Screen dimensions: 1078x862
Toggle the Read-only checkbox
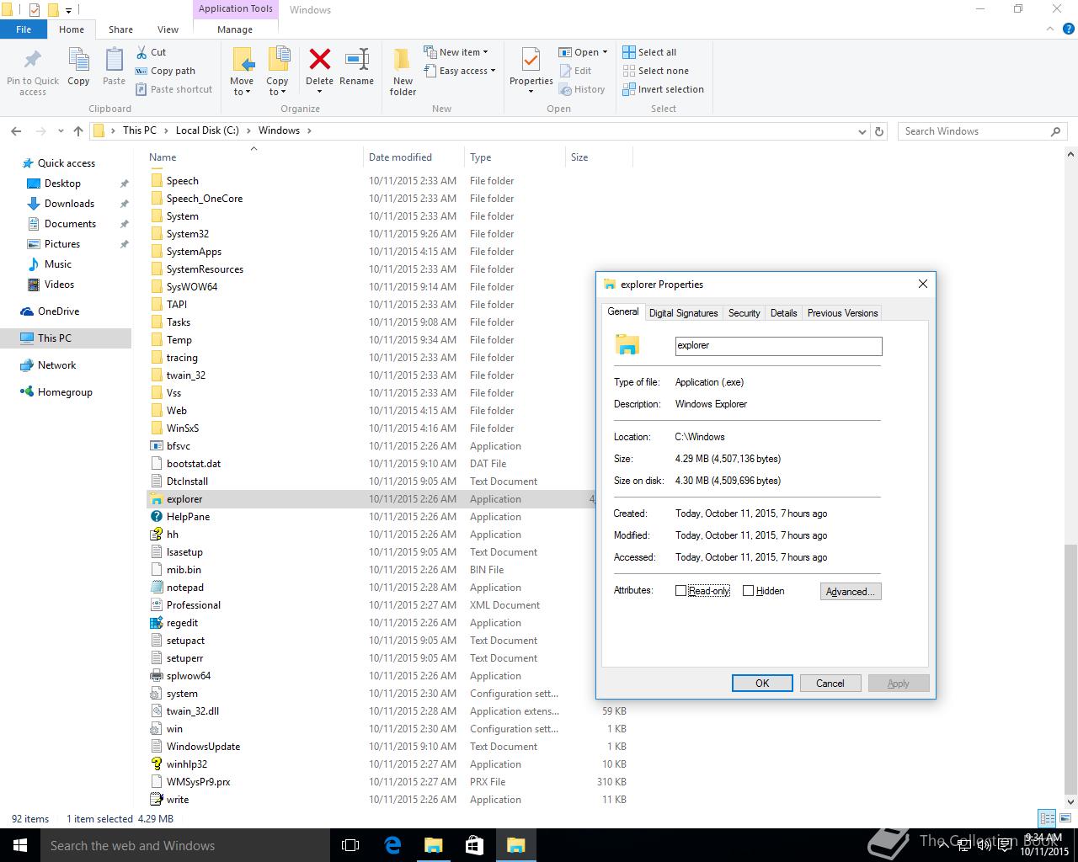(680, 591)
